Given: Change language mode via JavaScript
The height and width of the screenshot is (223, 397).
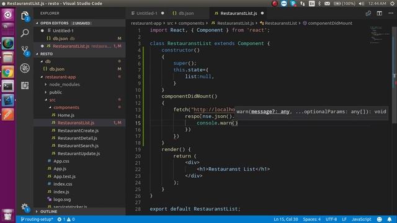Looking at the screenshot, I should coord(361,219).
